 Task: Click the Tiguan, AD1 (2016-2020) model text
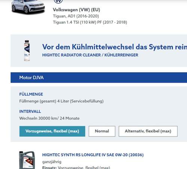click(x=76, y=16)
